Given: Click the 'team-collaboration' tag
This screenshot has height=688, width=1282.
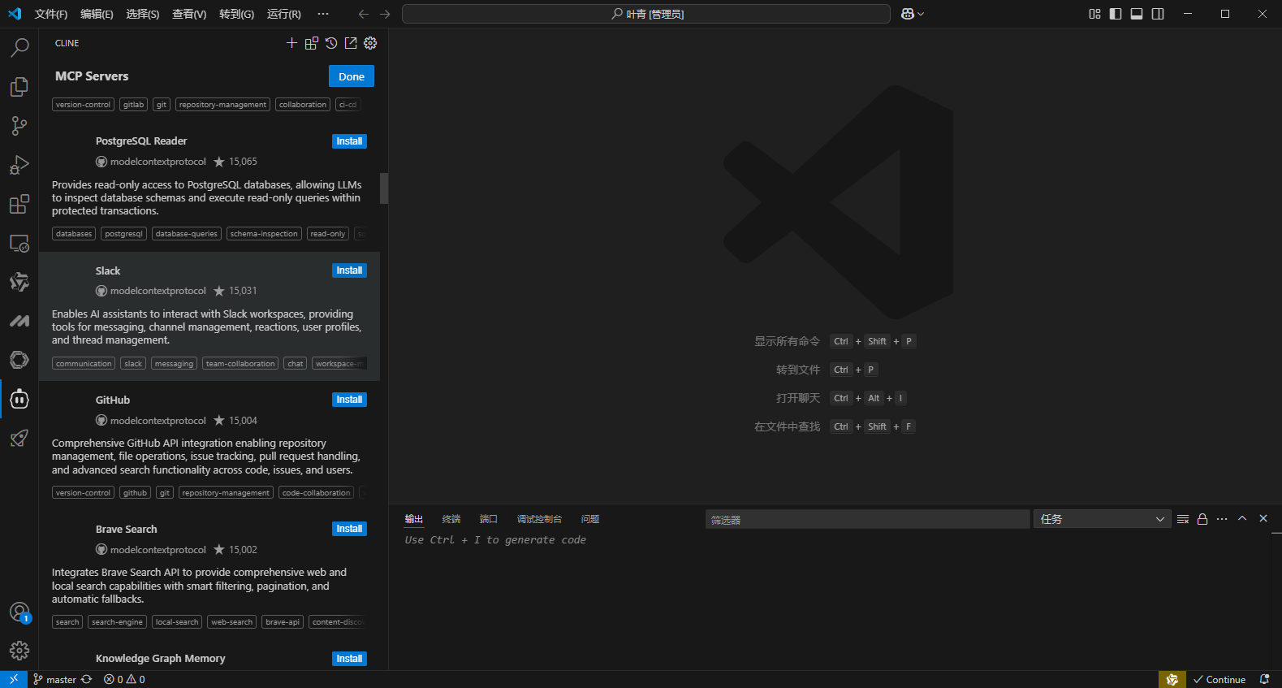Looking at the screenshot, I should click(240, 364).
